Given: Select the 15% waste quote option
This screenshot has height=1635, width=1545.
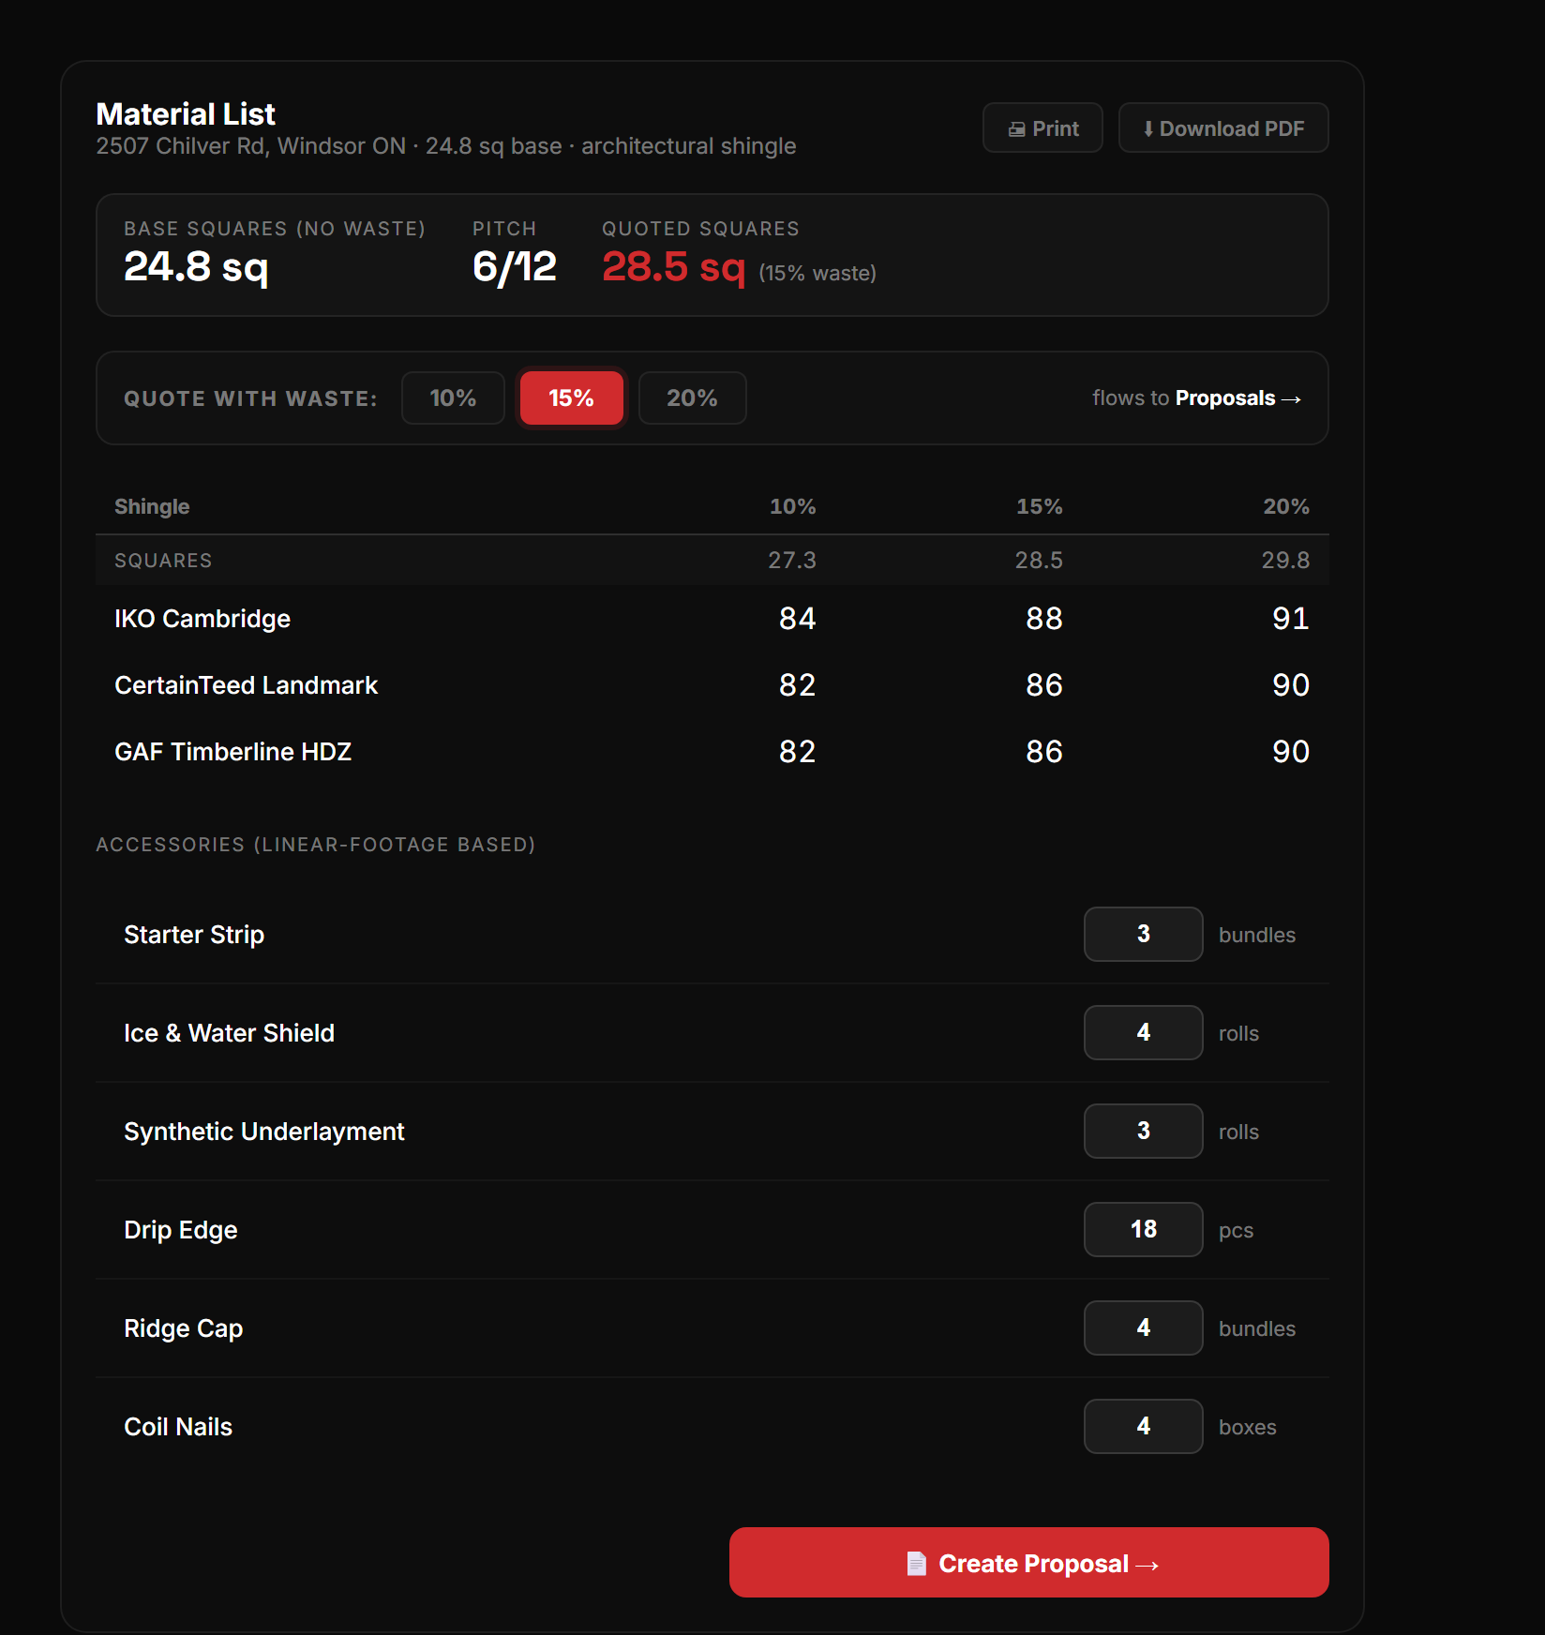Looking at the screenshot, I should pos(572,398).
